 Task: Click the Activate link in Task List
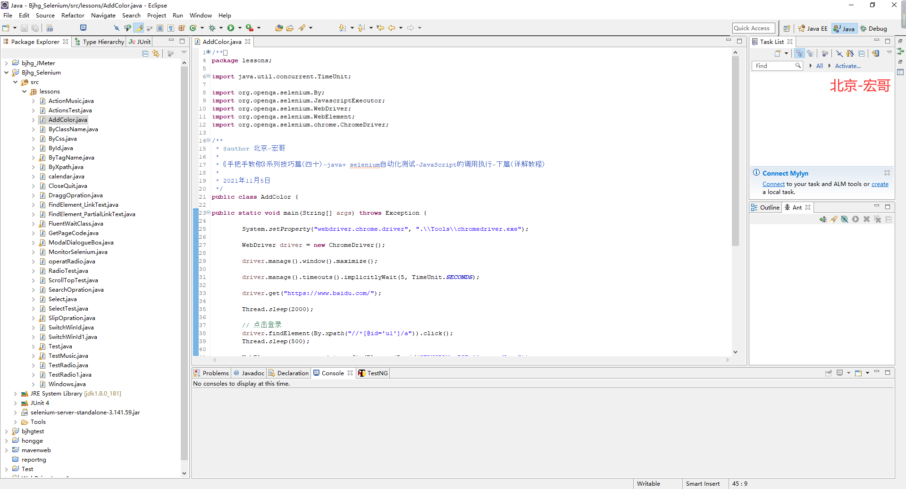(847, 66)
